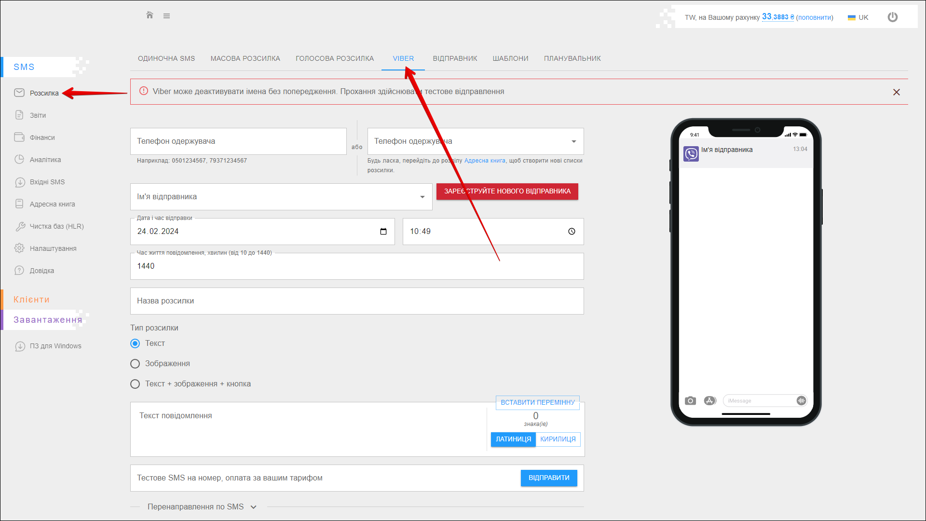
Task: Open the hamburger menu icon
Action: tap(166, 16)
